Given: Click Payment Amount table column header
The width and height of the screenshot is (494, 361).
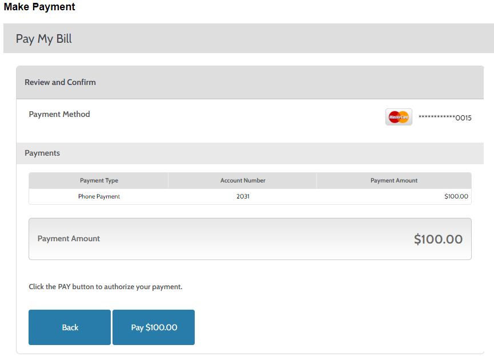Looking at the screenshot, I should pyautogui.click(x=393, y=181).
